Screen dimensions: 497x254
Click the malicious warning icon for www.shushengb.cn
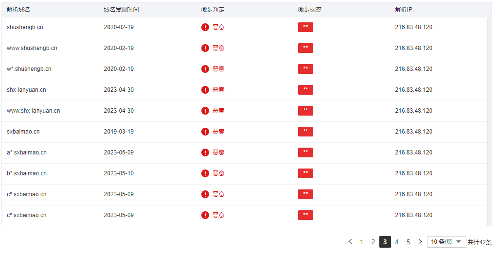pos(205,48)
